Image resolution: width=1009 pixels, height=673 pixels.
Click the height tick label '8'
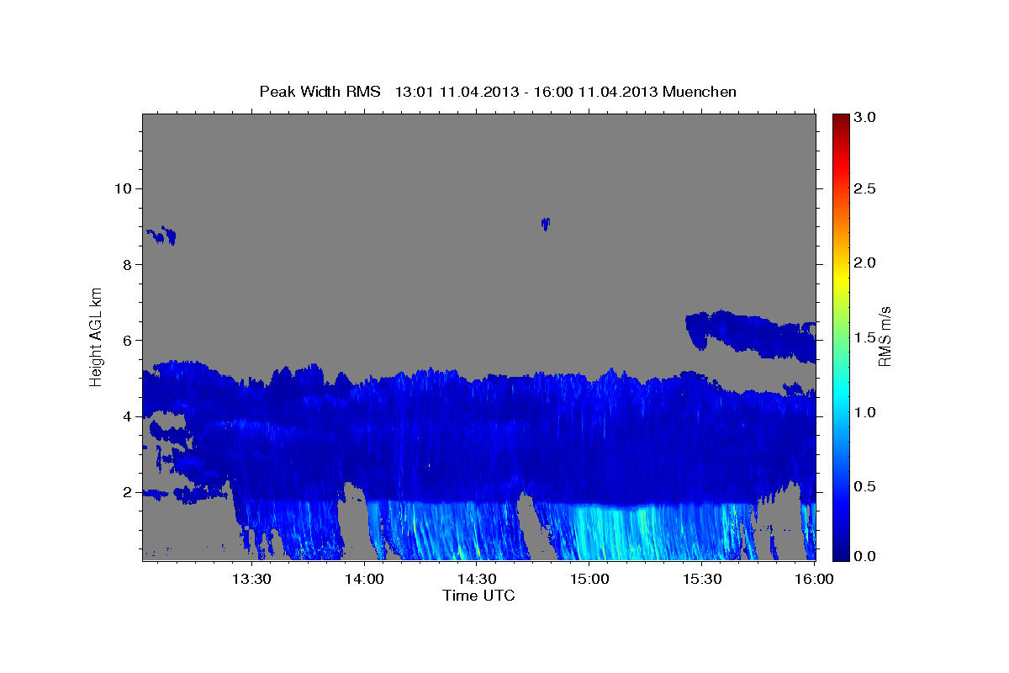pyautogui.click(x=128, y=264)
